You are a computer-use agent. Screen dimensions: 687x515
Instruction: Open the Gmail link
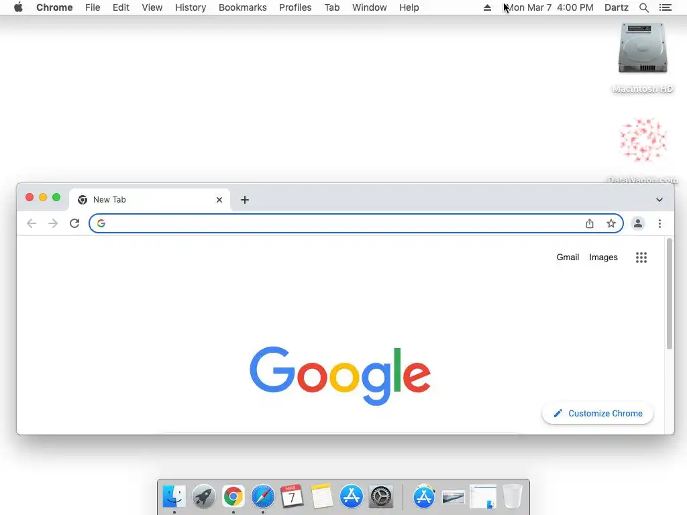568,257
